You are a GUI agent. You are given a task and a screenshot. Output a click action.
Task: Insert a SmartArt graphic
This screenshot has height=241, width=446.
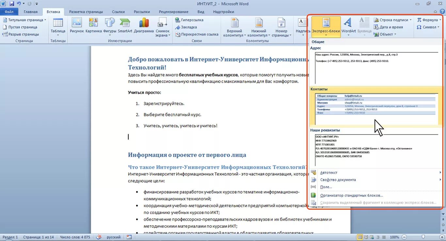(125, 25)
